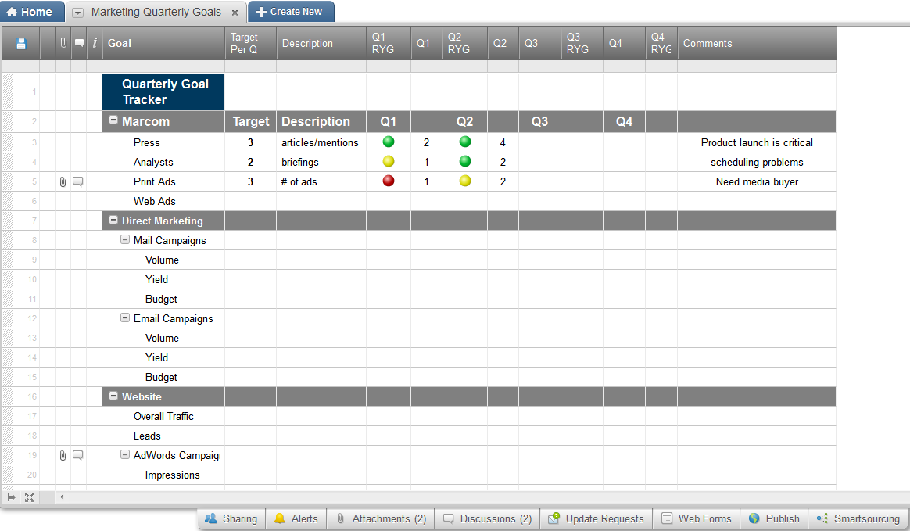Select the Budget cell under Email Campaigns
The width and height of the screenshot is (910, 531).
pos(163,377)
